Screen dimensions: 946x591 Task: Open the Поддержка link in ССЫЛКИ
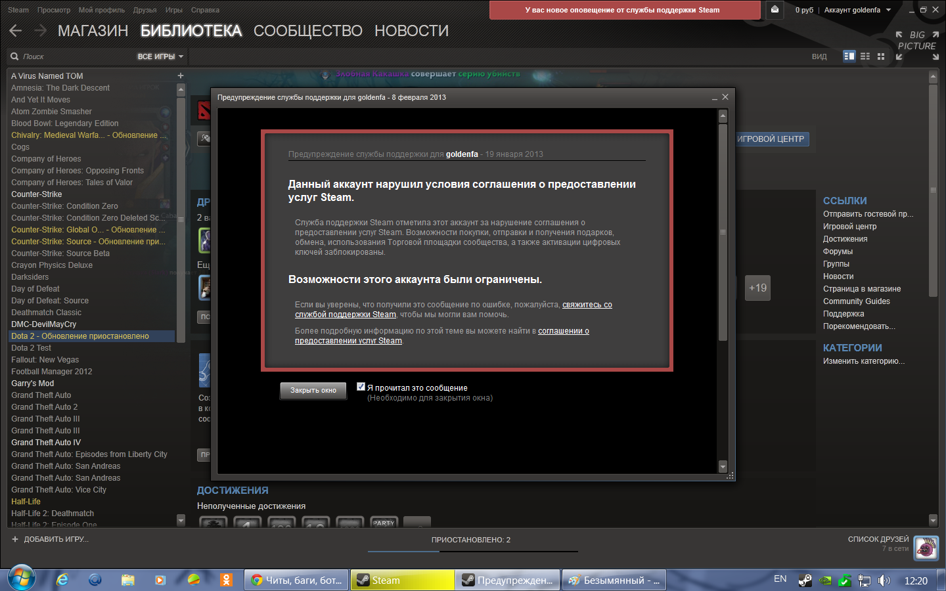pyautogui.click(x=844, y=314)
